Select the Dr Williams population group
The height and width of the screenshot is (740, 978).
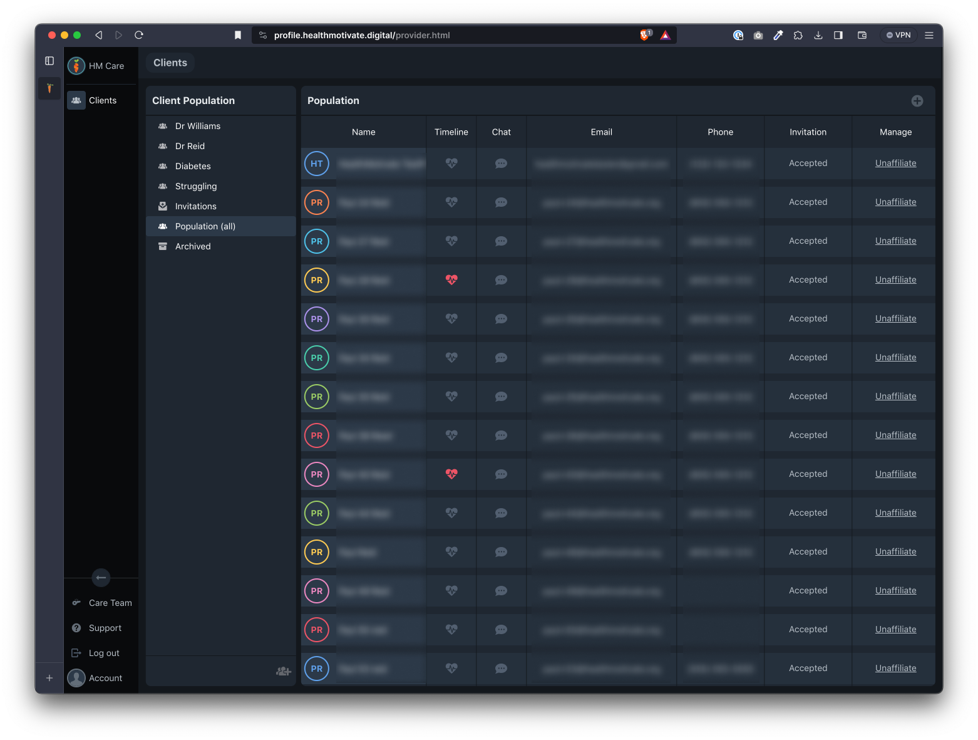(221, 126)
